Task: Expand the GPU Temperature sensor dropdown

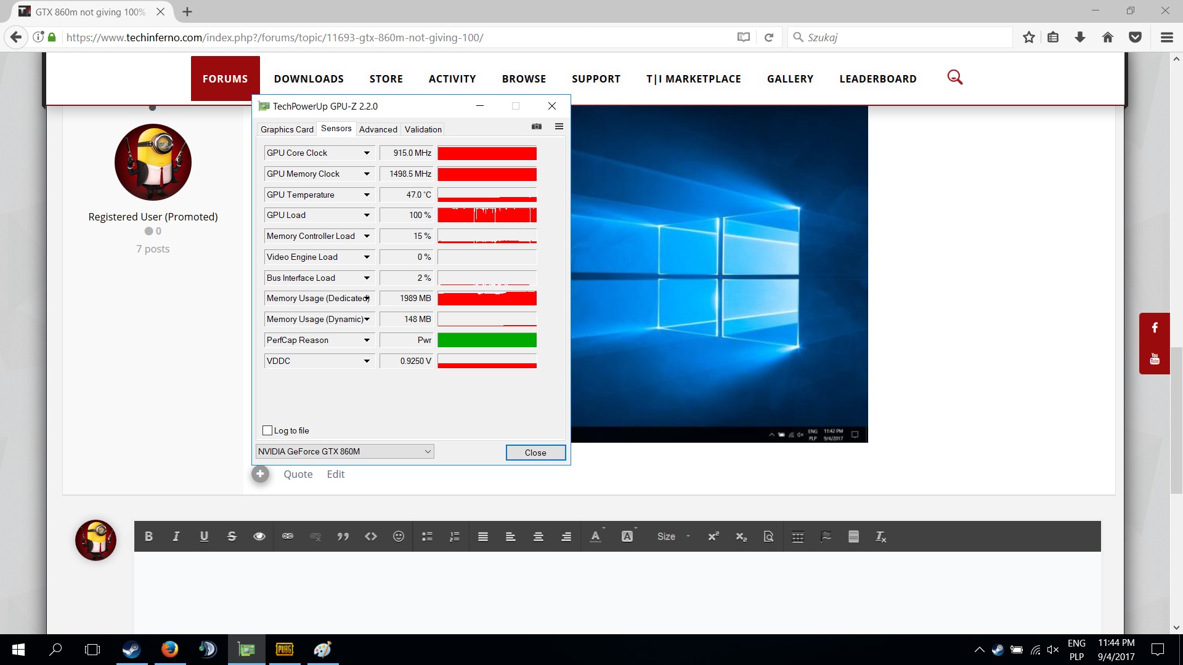Action: coord(367,195)
